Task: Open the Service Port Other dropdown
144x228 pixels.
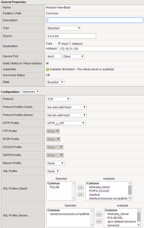Action: pos(73,56)
